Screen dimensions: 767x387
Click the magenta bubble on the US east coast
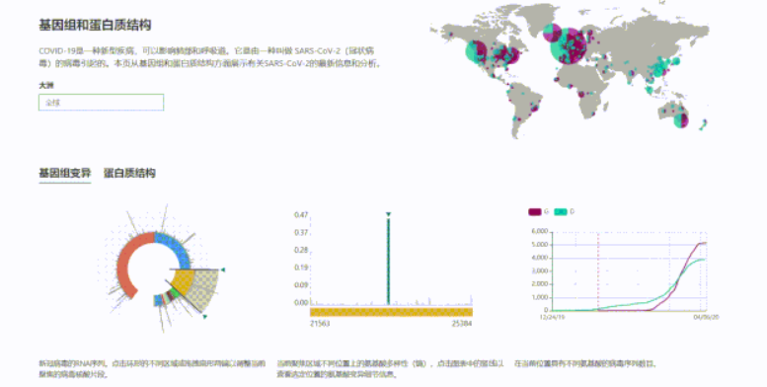[x=510, y=54]
